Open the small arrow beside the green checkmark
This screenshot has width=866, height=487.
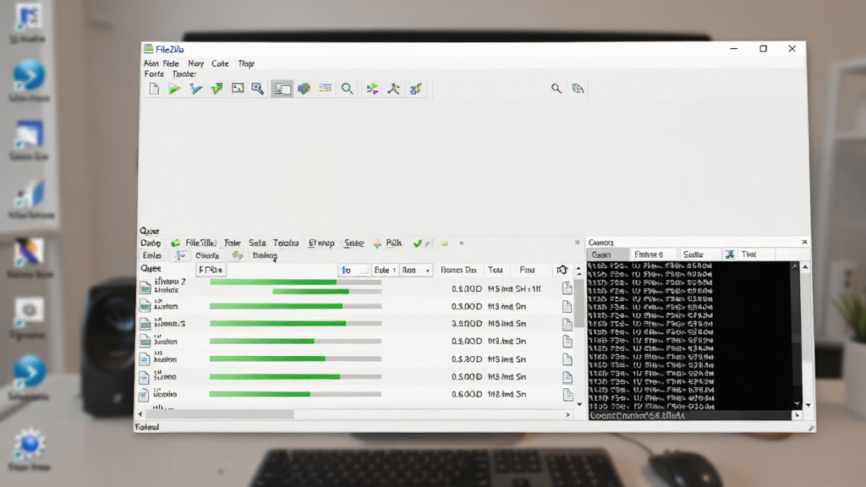click(x=427, y=244)
